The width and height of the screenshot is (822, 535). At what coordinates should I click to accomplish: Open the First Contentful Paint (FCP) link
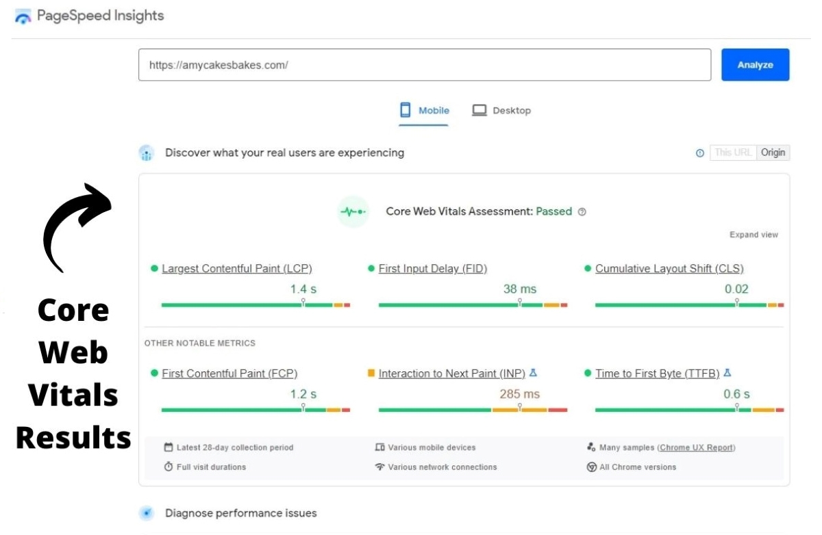click(x=229, y=374)
